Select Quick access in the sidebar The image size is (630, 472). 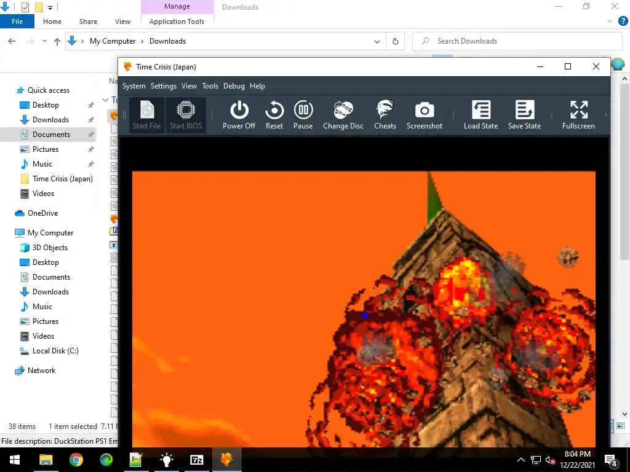tap(48, 90)
